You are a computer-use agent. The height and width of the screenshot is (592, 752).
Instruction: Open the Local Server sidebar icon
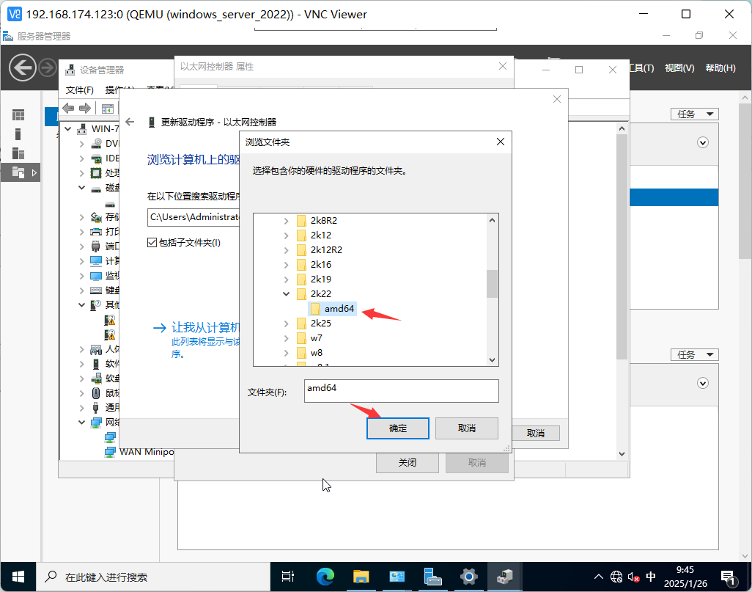(x=18, y=134)
